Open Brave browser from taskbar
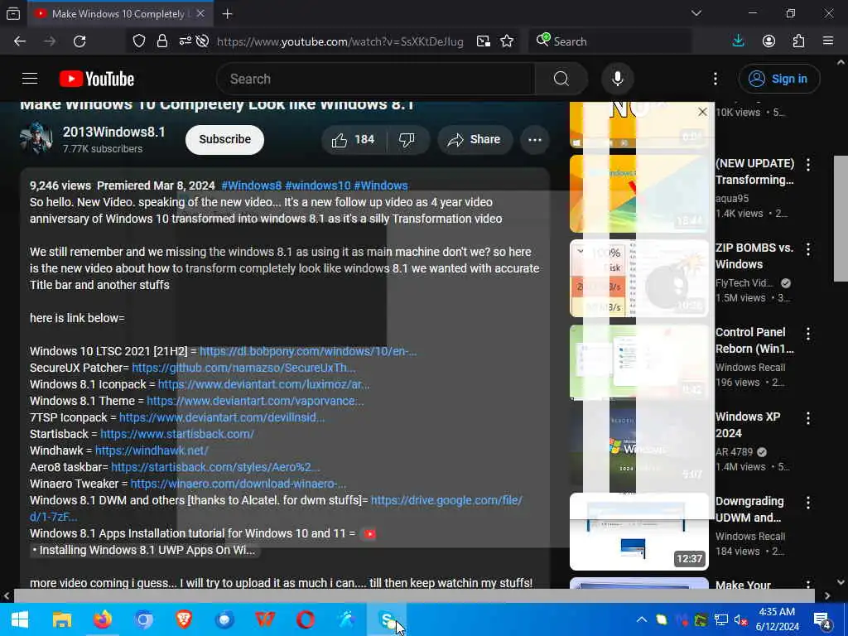 click(184, 619)
